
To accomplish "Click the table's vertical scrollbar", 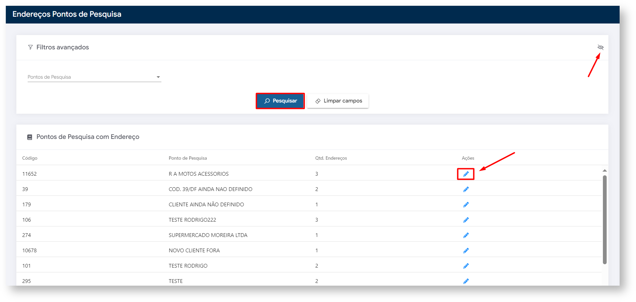I will [x=604, y=220].
